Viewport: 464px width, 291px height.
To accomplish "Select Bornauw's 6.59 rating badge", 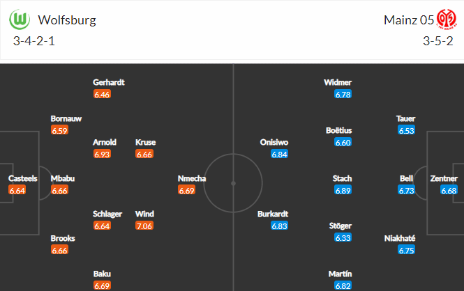I will click(59, 130).
